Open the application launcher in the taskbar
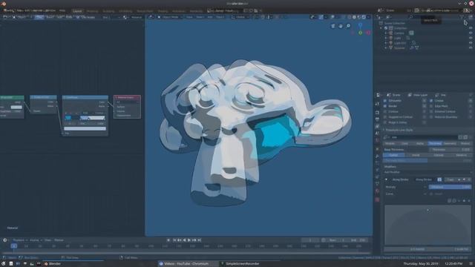The width and height of the screenshot is (475, 267). (x=3, y=264)
